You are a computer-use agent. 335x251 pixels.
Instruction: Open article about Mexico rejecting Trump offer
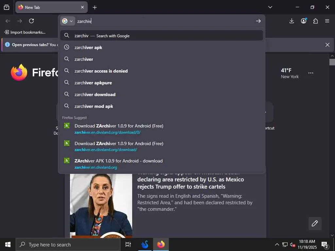[191, 183]
